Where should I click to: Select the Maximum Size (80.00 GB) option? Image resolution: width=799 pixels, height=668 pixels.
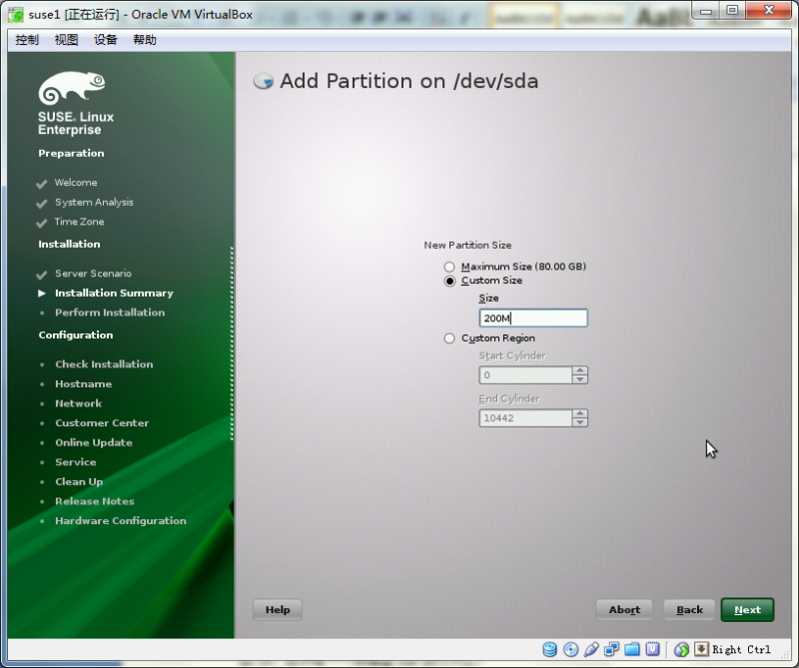pyautogui.click(x=449, y=267)
